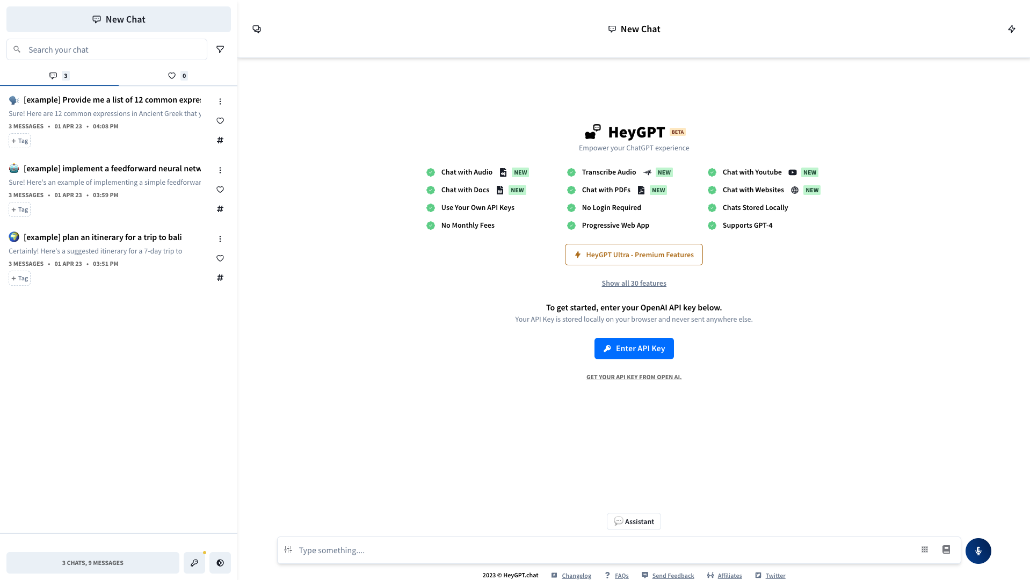Expand the Show all 30 features list
The width and height of the screenshot is (1030, 580).
coord(634,283)
